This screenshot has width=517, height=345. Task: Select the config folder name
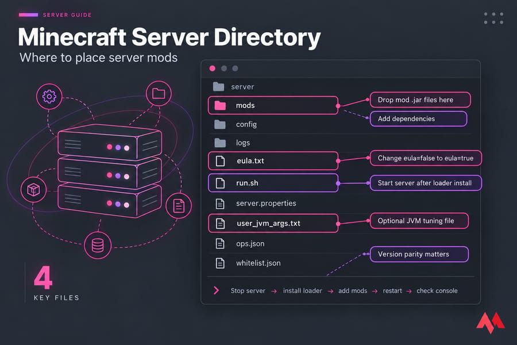246,124
